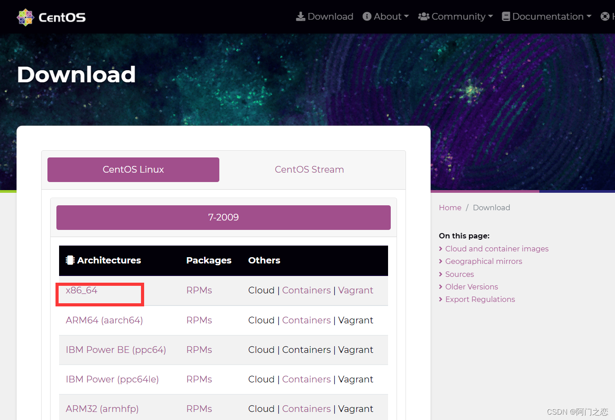Viewport: 615px width, 420px height.
Task: Open Containers link in ARM64 row
Action: (x=307, y=320)
